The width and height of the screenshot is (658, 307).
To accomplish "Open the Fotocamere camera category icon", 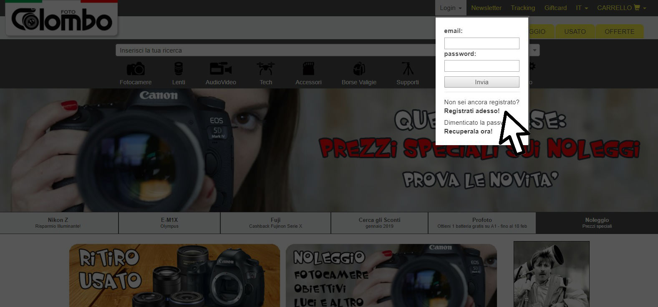I will pyautogui.click(x=136, y=69).
